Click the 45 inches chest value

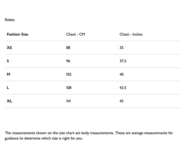[122, 101]
